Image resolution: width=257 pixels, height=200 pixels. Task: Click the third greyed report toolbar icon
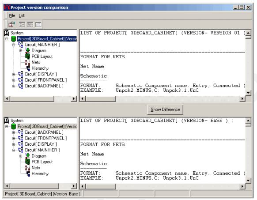click(x=38, y=25)
